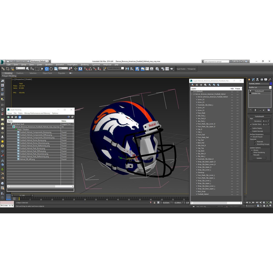This screenshot has width=273, height=273.
Task: Open the MAXScript menu
Action: coord(107,65)
